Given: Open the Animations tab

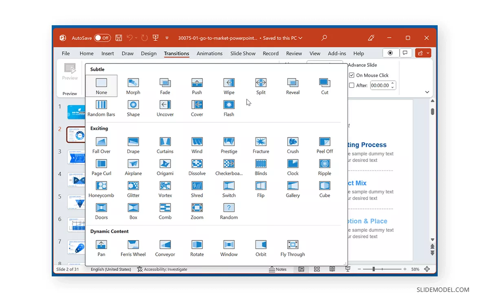Looking at the screenshot, I should coord(209,53).
